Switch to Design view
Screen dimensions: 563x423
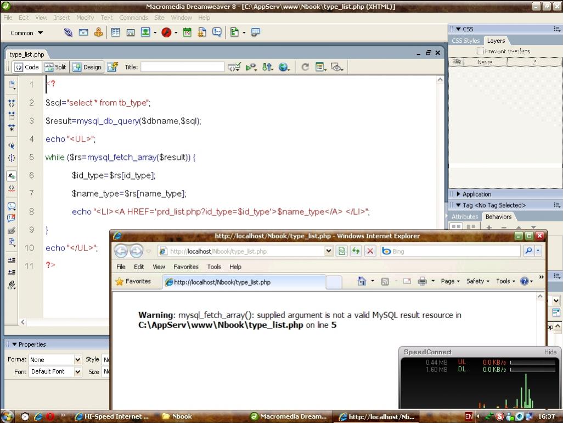87,67
